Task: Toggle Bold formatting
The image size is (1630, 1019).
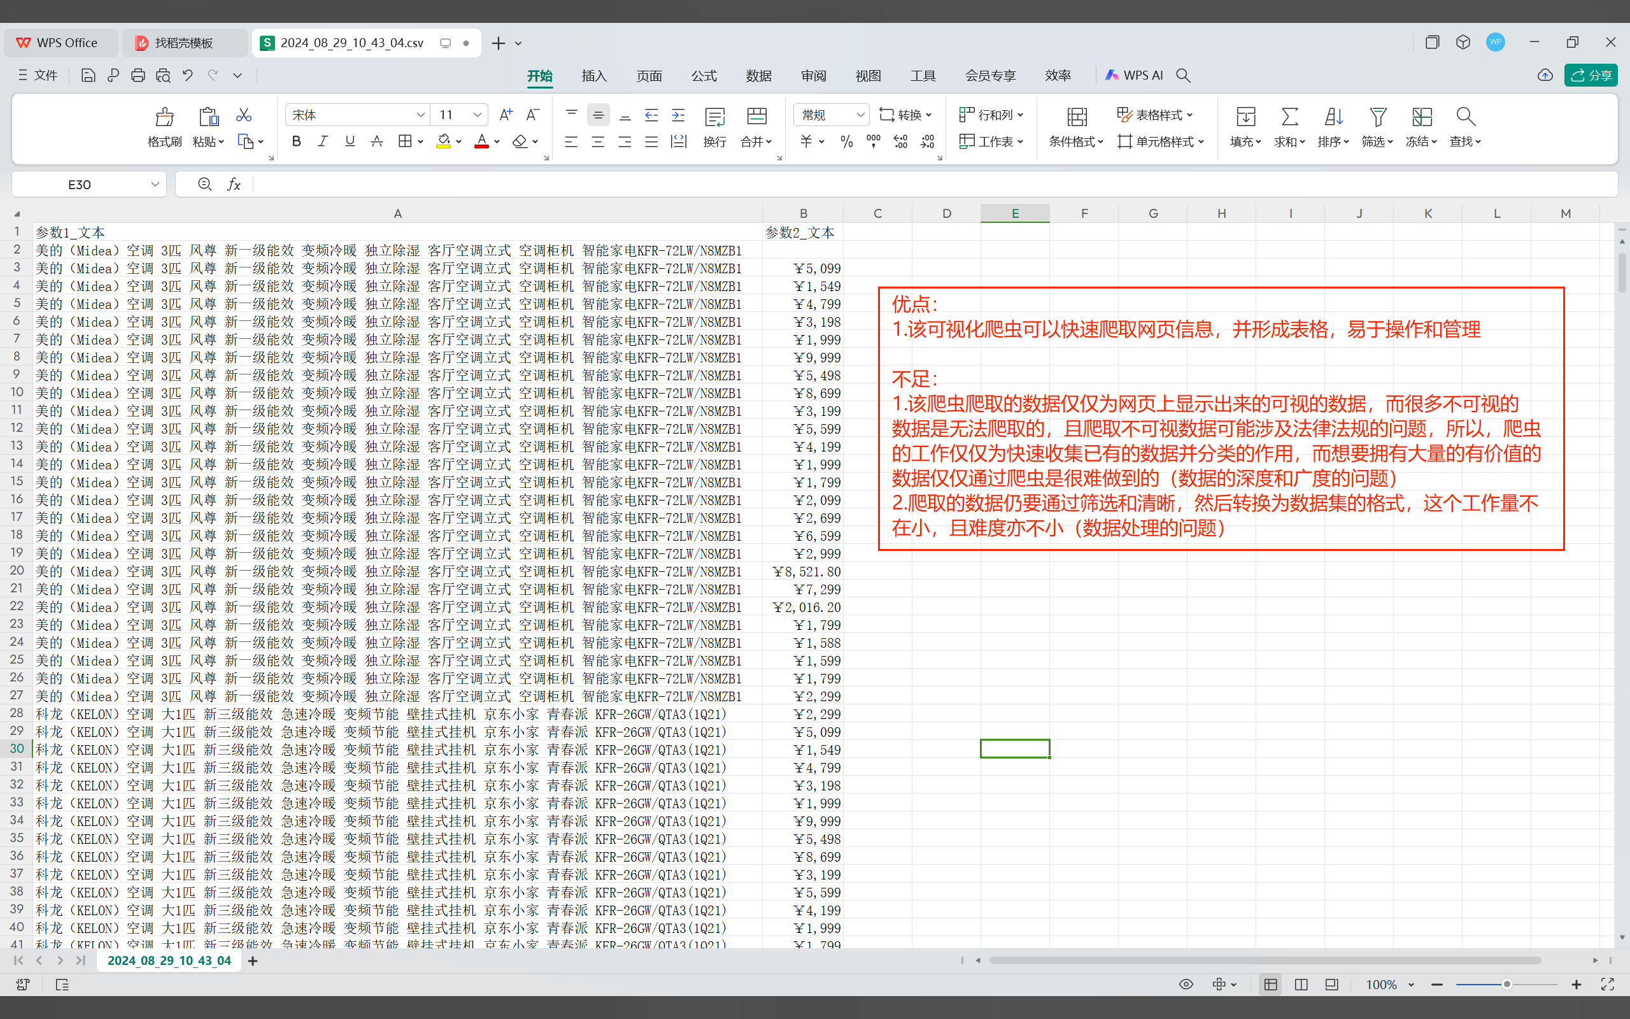Action: click(296, 141)
